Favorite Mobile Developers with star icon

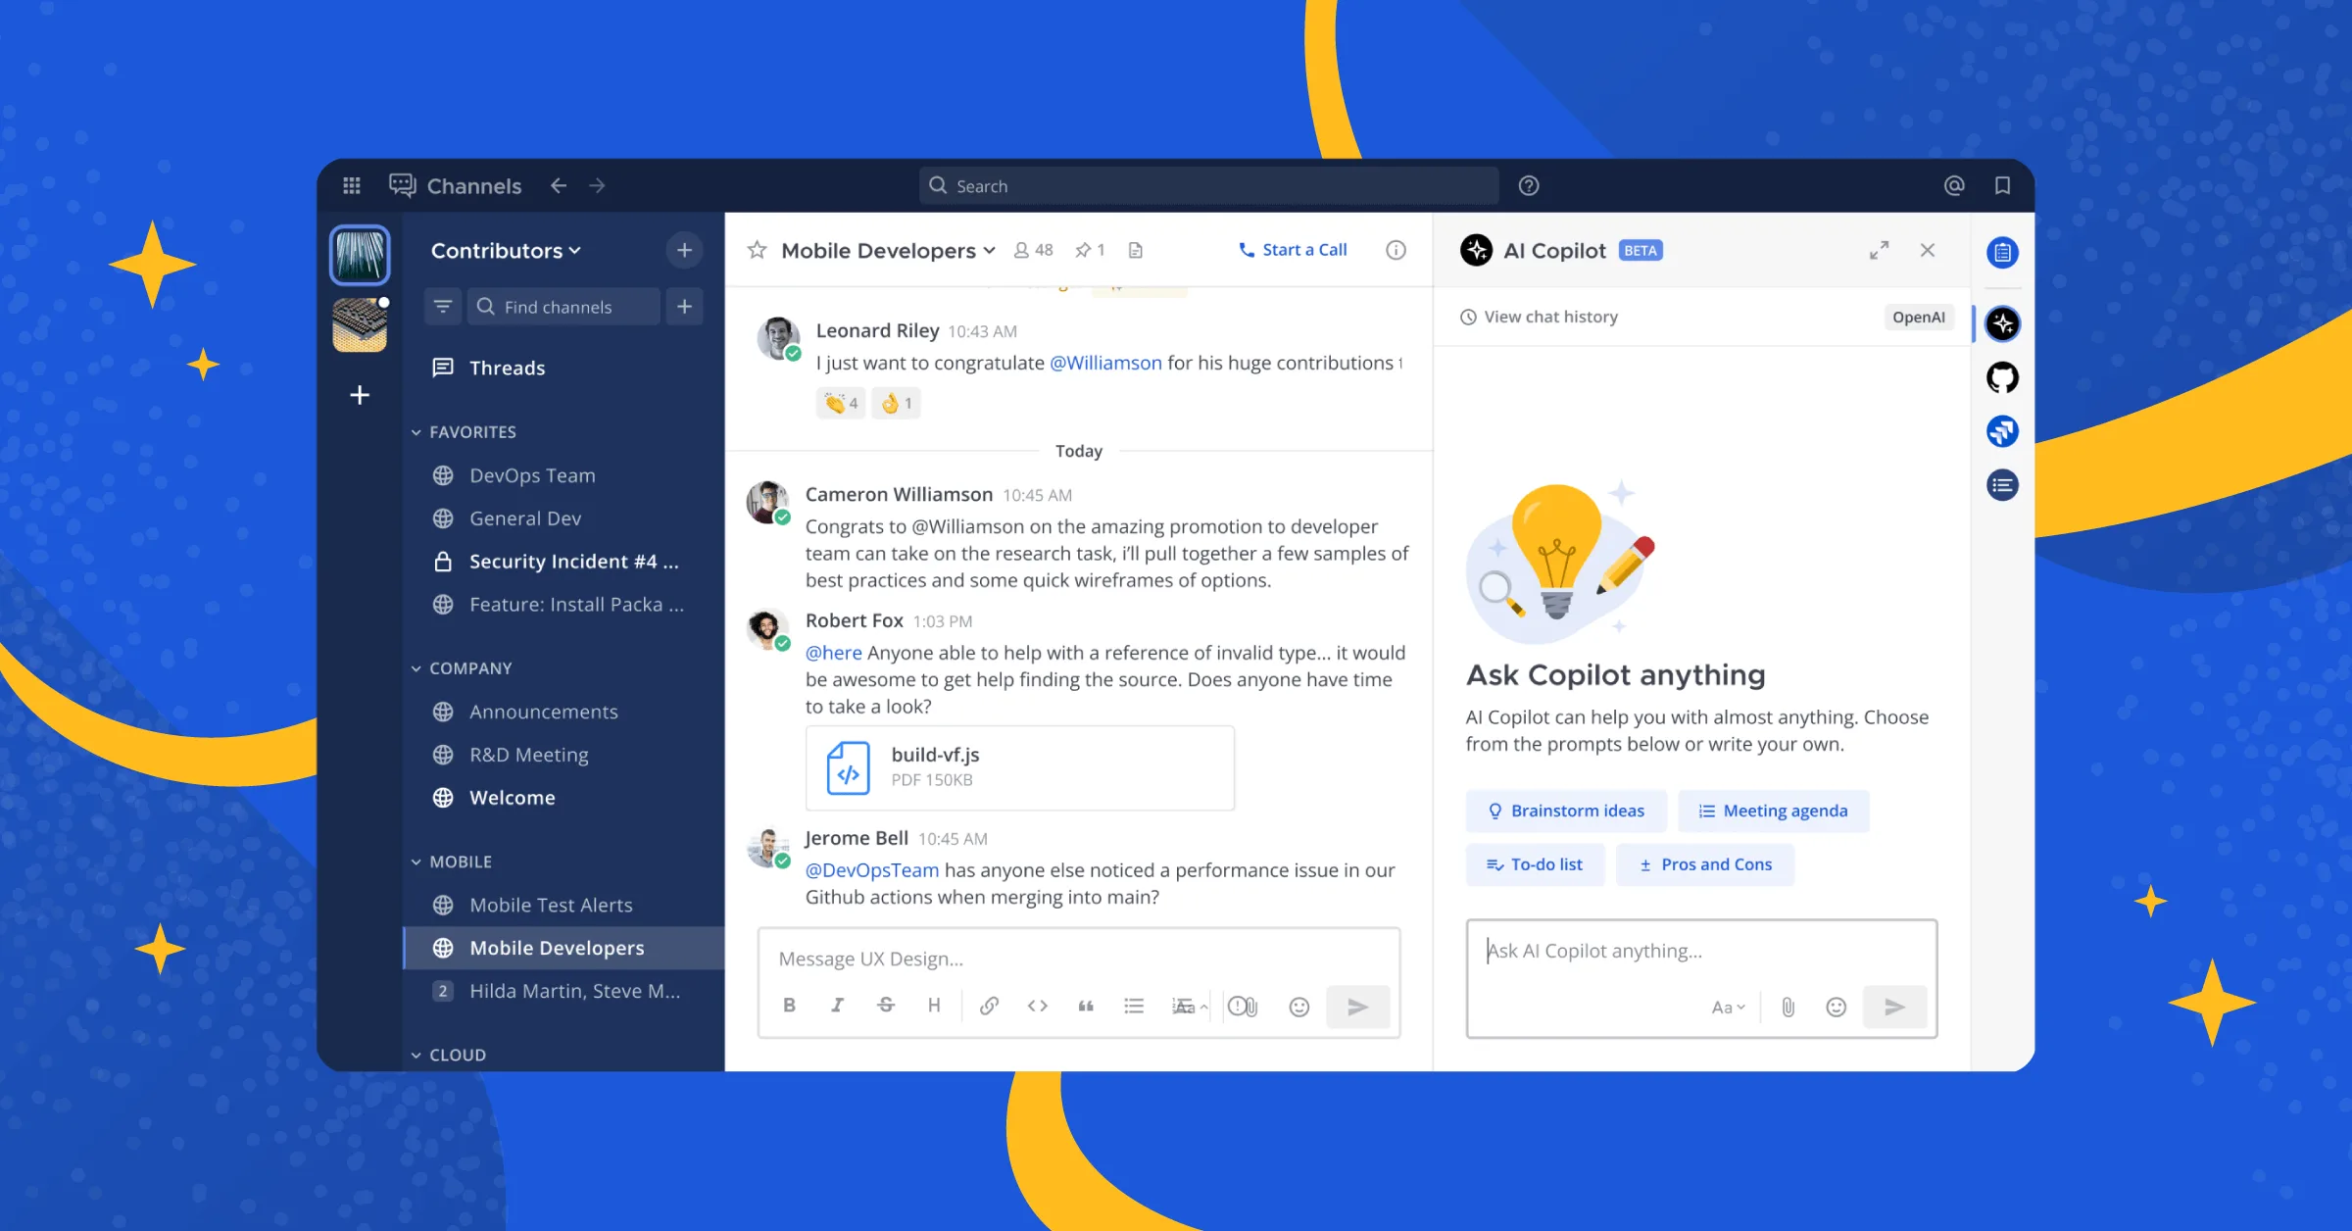pos(757,250)
